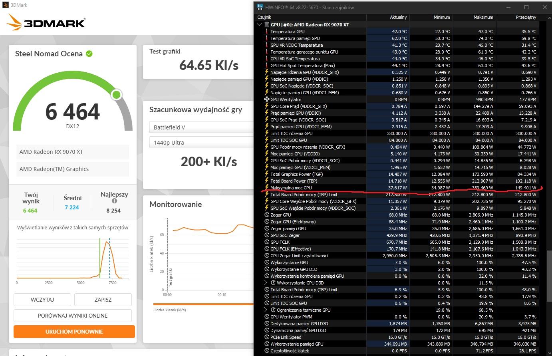Click the best score 8 254 value
Viewport: 552px width, 356px height.
pyautogui.click(x=113, y=211)
